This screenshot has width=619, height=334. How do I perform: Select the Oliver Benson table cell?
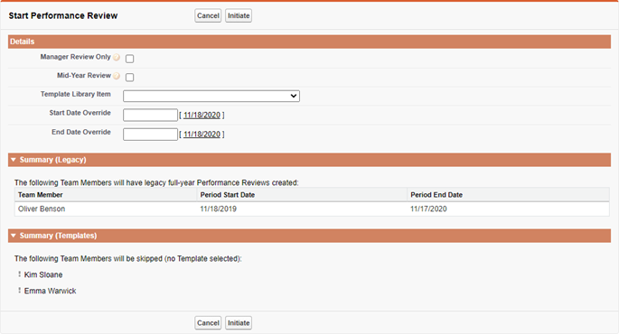(x=106, y=209)
